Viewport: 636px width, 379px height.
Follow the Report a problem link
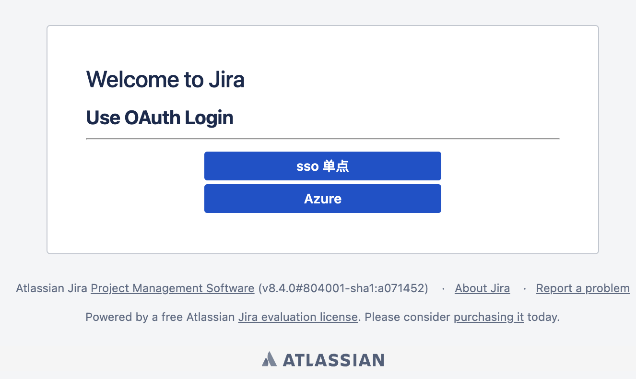pyautogui.click(x=582, y=288)
